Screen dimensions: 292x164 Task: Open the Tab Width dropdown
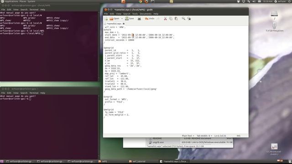(x=204, y=136)
